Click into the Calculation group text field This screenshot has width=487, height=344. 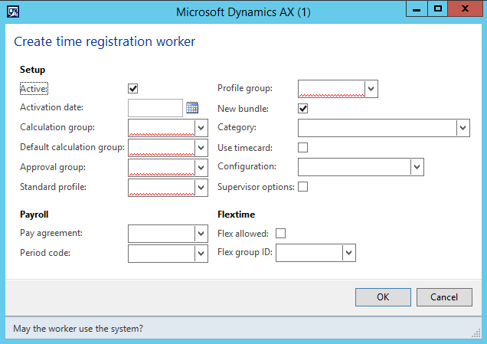[x=162, y=128]
